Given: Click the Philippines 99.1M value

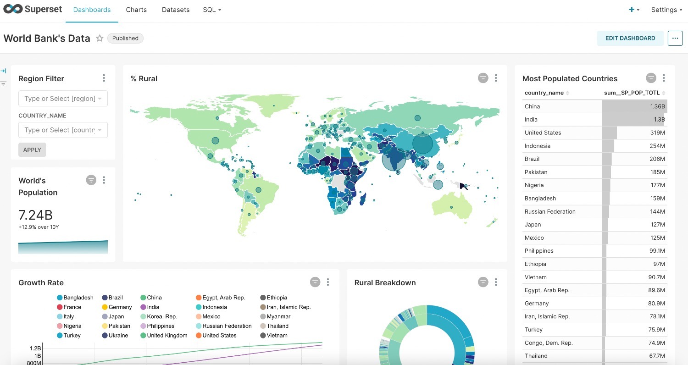Looking at the screenshot, I should (634, 251).
